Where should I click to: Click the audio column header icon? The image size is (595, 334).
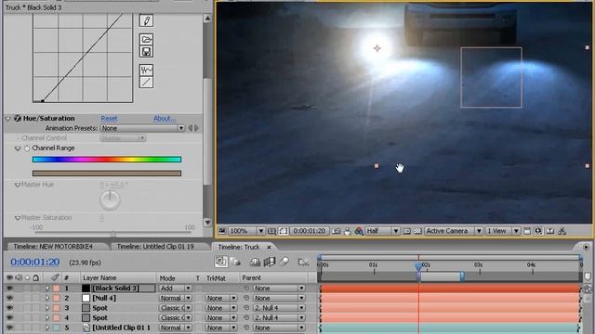19,278
